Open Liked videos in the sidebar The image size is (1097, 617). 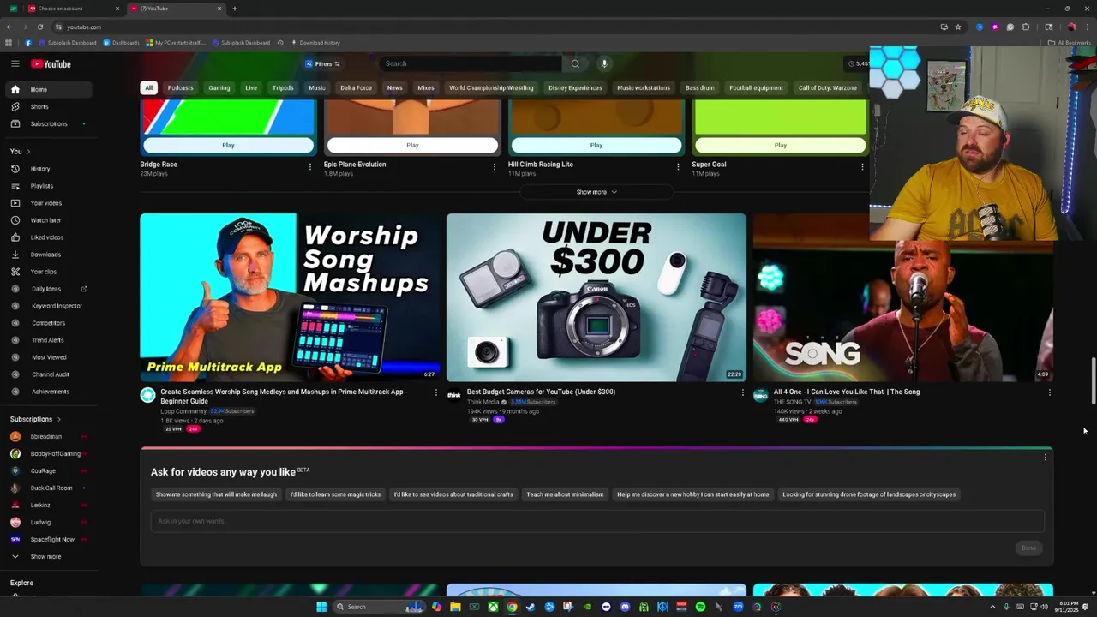(49, 237)
